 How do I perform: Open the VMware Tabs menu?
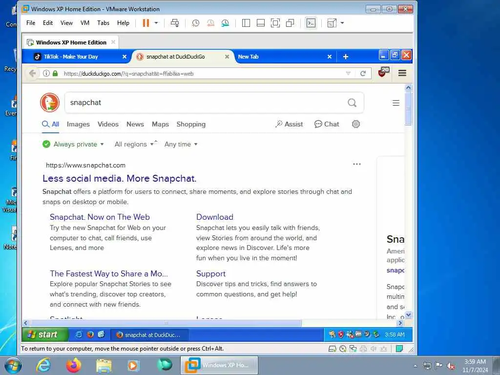pyautogui.click(x=104, y=23)
